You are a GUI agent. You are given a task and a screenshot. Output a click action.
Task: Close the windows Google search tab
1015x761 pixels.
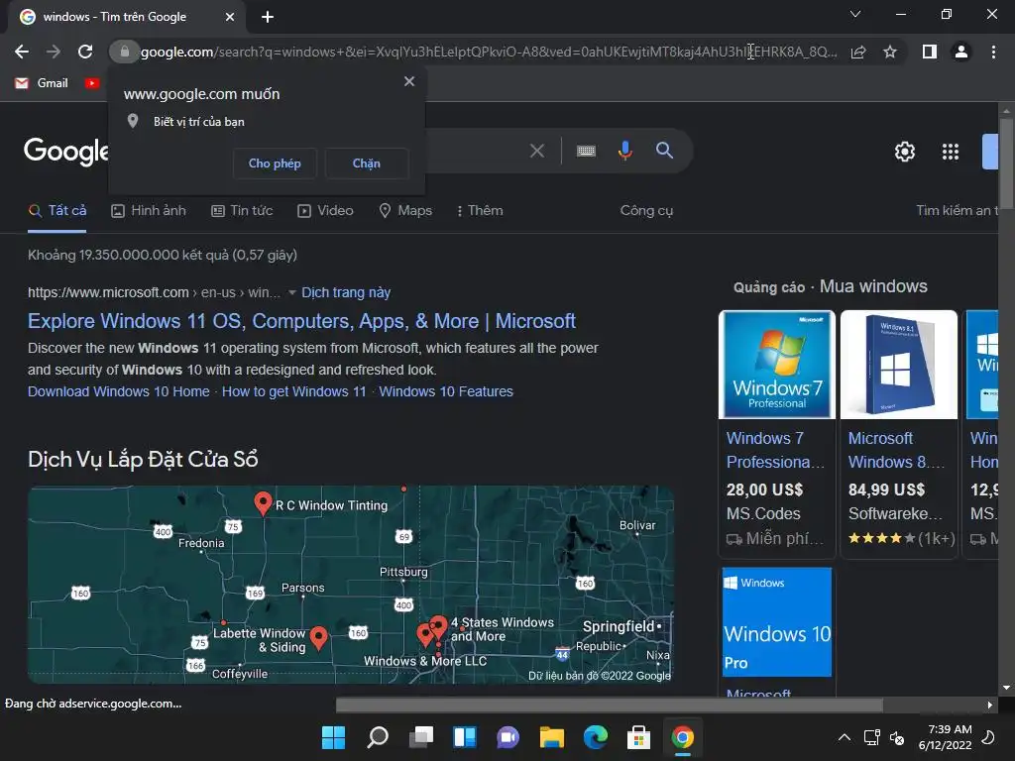tap(230, 17)
